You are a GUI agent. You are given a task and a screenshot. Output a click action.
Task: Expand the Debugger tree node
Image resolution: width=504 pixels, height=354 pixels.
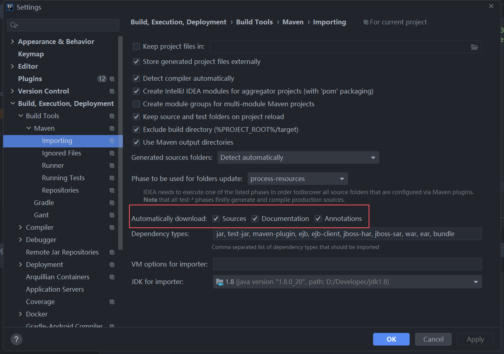[20, 240]
